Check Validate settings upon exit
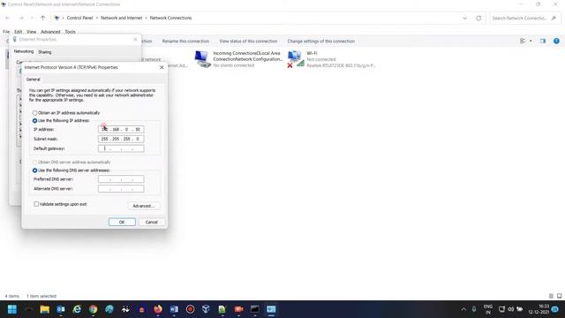 [36, 204]
